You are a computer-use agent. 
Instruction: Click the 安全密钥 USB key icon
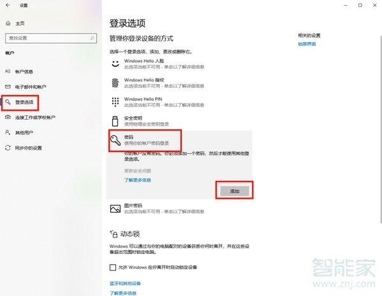click(115, 121)
